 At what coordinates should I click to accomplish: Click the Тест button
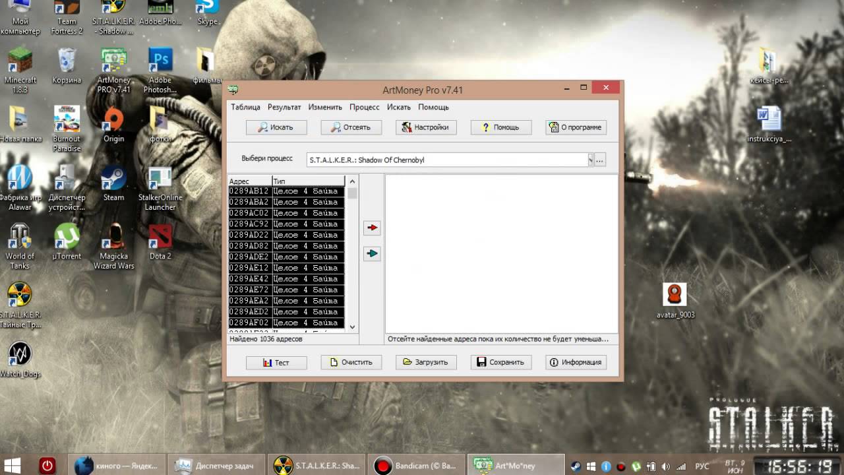pos(276,362)
